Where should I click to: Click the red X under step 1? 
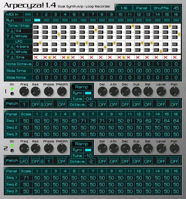coord(36,57)
